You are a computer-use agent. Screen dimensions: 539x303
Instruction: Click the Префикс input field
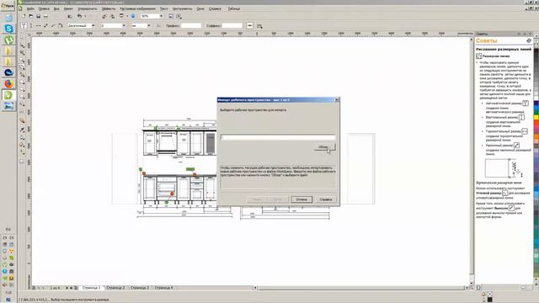pyautogui.click(x=191, y=26)
